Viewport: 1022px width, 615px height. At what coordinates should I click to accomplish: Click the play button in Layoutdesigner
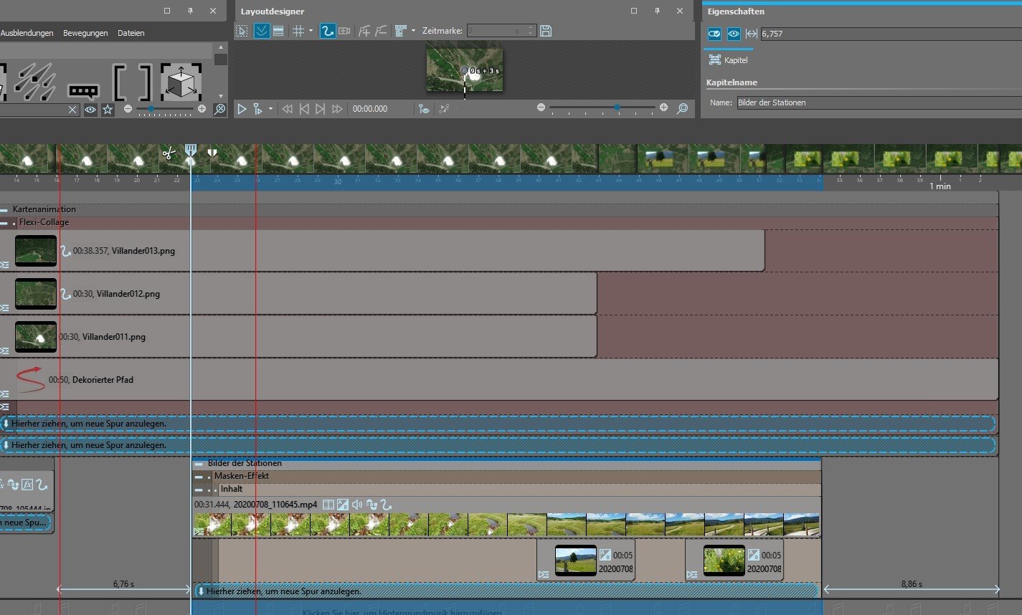[x=242, y=109]
